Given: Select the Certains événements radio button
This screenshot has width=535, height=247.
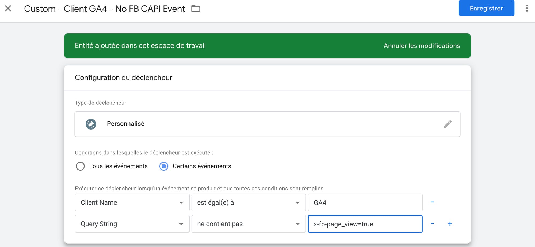Looking at the screenshot, I should [x=164, y=166].
